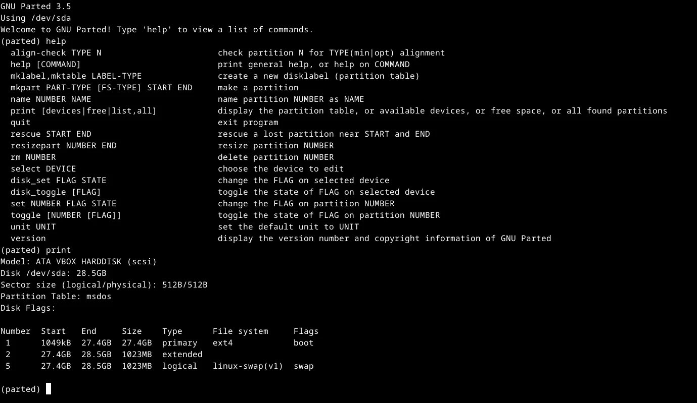
Task: Click the 'mkpart PART-TYPE' command line
Action: pyautogui.click(x=101, y=88)
